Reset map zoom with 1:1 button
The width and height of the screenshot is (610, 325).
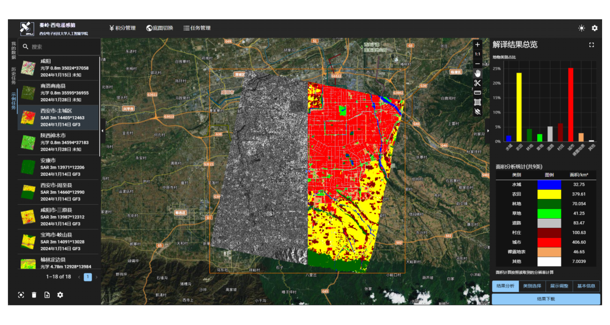(x=477, y=54)
